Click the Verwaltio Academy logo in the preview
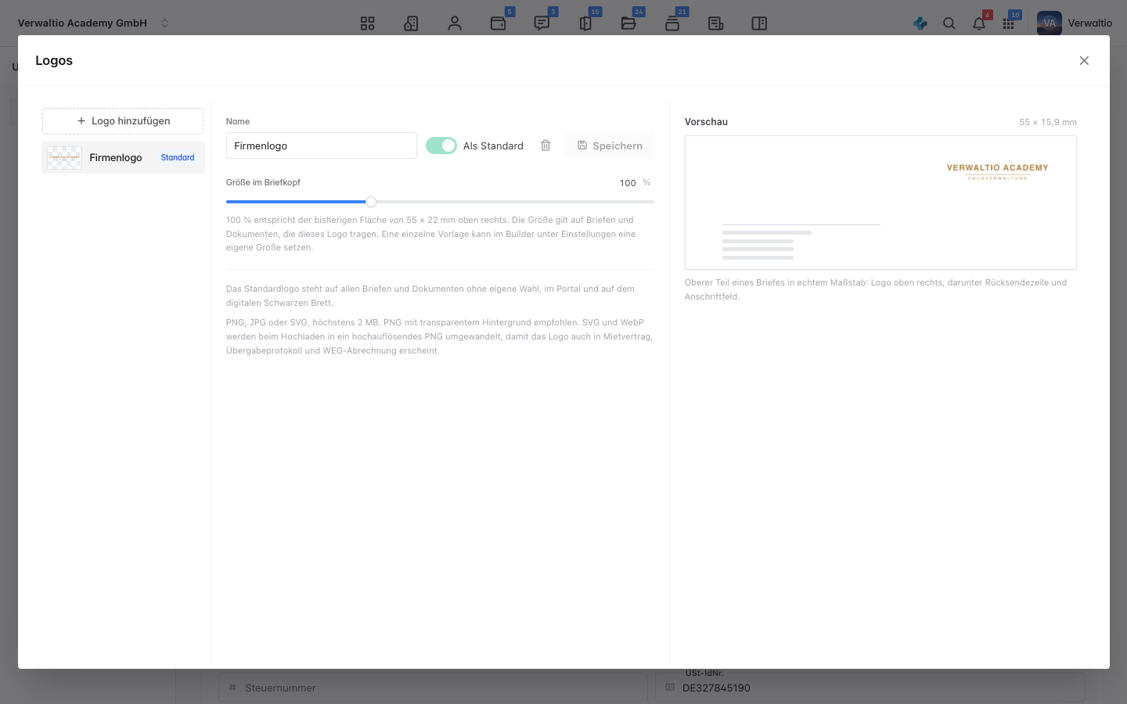 pos(997,172)
